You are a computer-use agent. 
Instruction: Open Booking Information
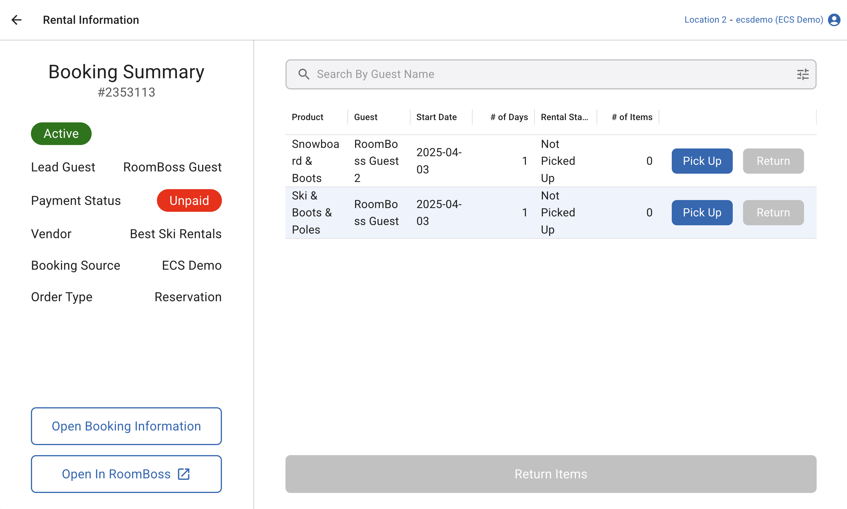pyautogui.click(x=126, y=426)
